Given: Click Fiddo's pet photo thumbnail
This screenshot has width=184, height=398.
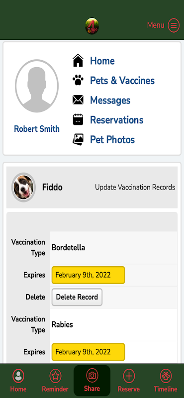Looking at the screenshot, I should pos(23,188).
